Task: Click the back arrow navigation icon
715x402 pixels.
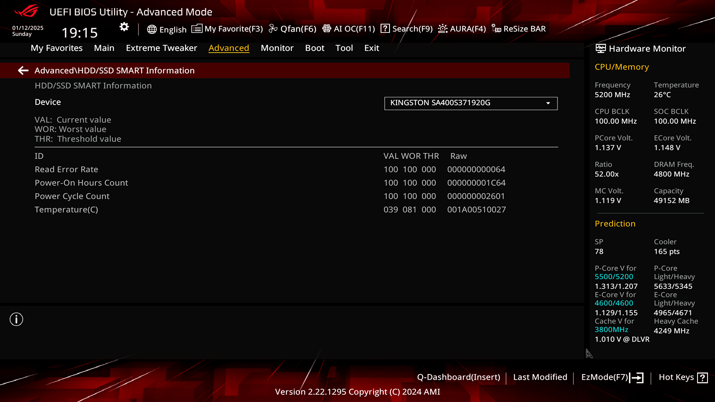Action: (23, 70)
